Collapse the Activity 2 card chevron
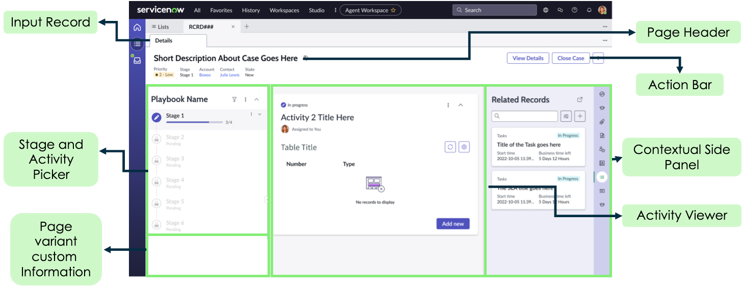743x287 pixels. (x=461, y=105)
